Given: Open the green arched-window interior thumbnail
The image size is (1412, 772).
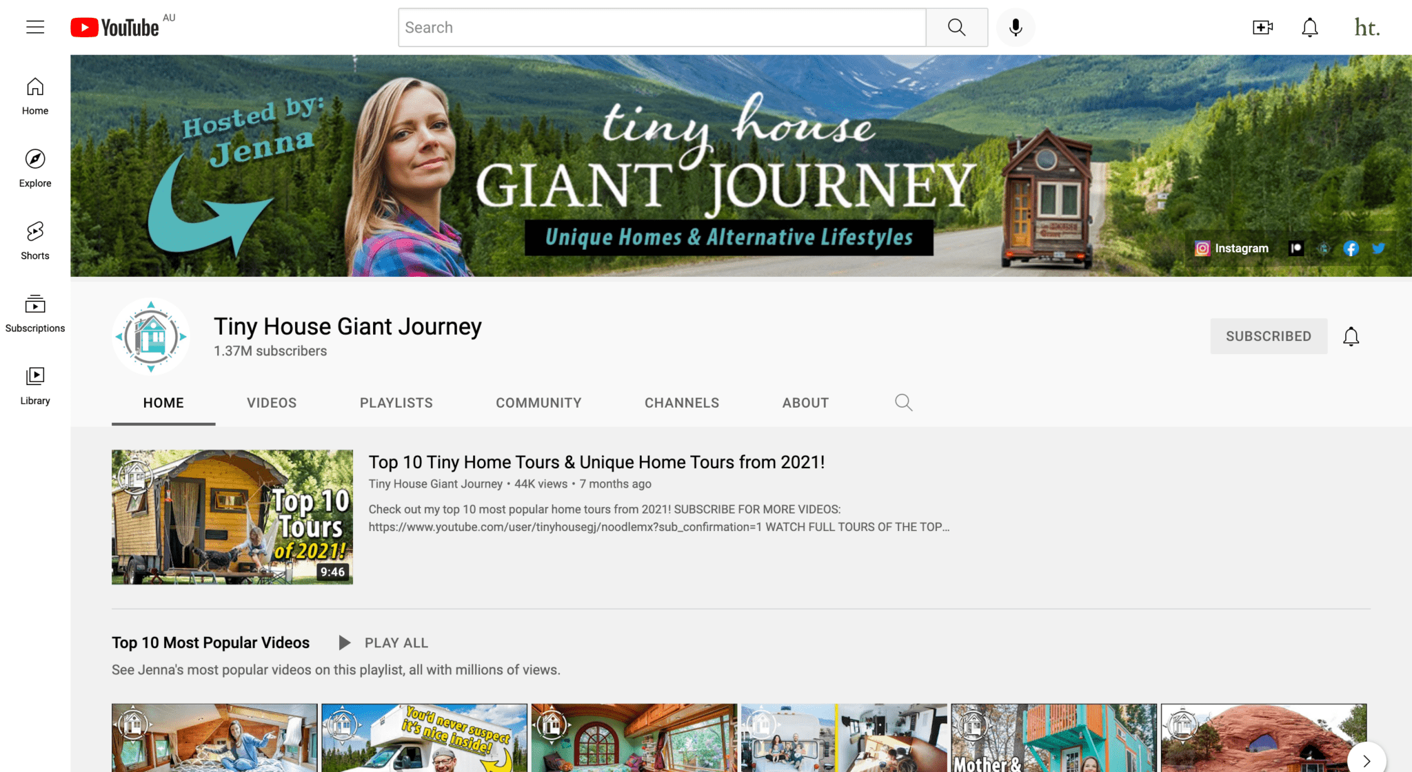Looking at the screenshot, I should pyautogui.click(x=634, y=738).
